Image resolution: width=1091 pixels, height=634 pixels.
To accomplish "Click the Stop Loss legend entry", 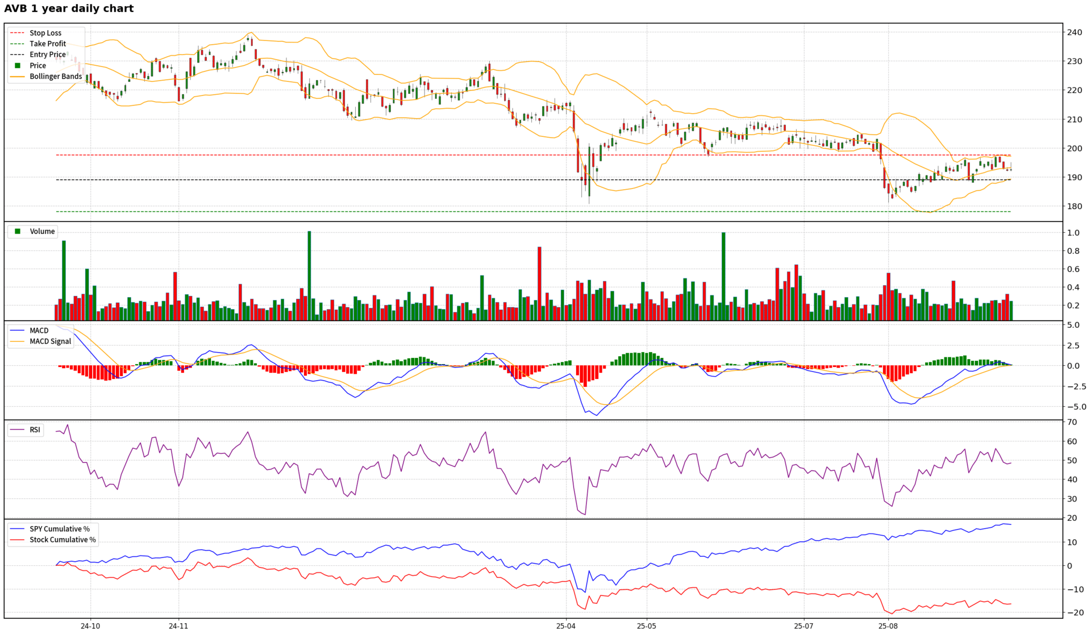I will (x=45, y=33).
